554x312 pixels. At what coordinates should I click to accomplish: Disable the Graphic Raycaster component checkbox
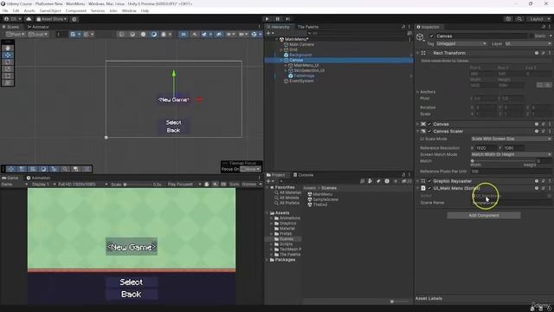(429, 181)
